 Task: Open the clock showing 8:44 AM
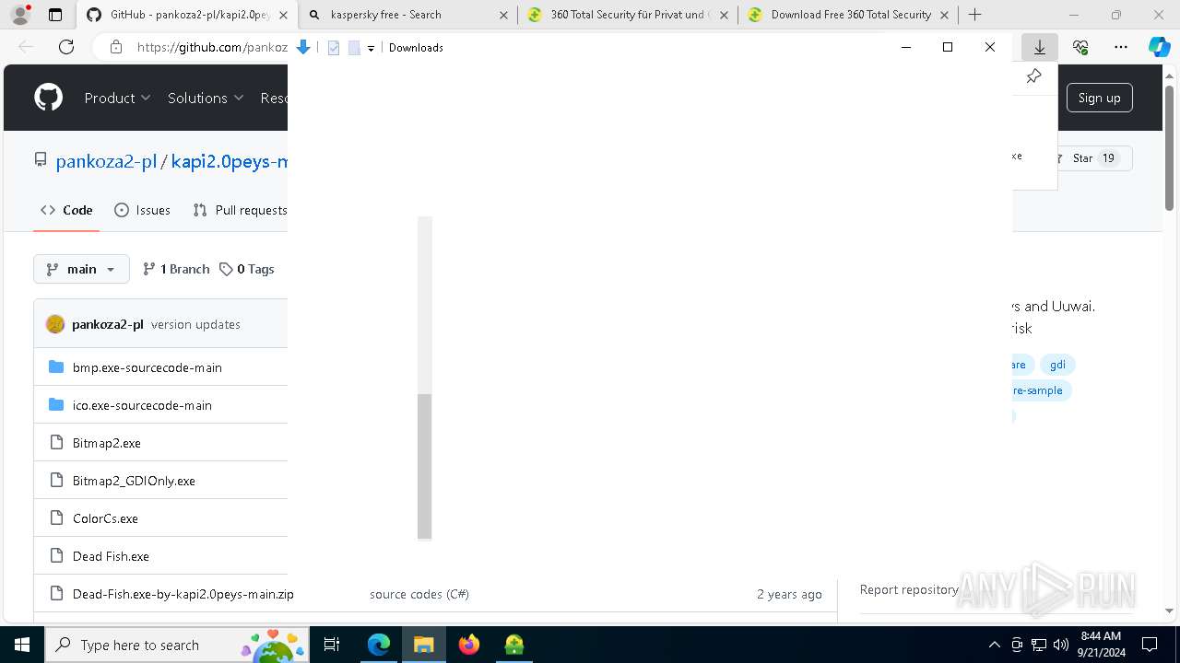click(1101, 645)
